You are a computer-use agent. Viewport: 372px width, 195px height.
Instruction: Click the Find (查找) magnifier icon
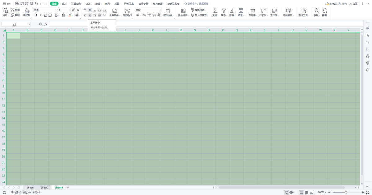(317, 11)
